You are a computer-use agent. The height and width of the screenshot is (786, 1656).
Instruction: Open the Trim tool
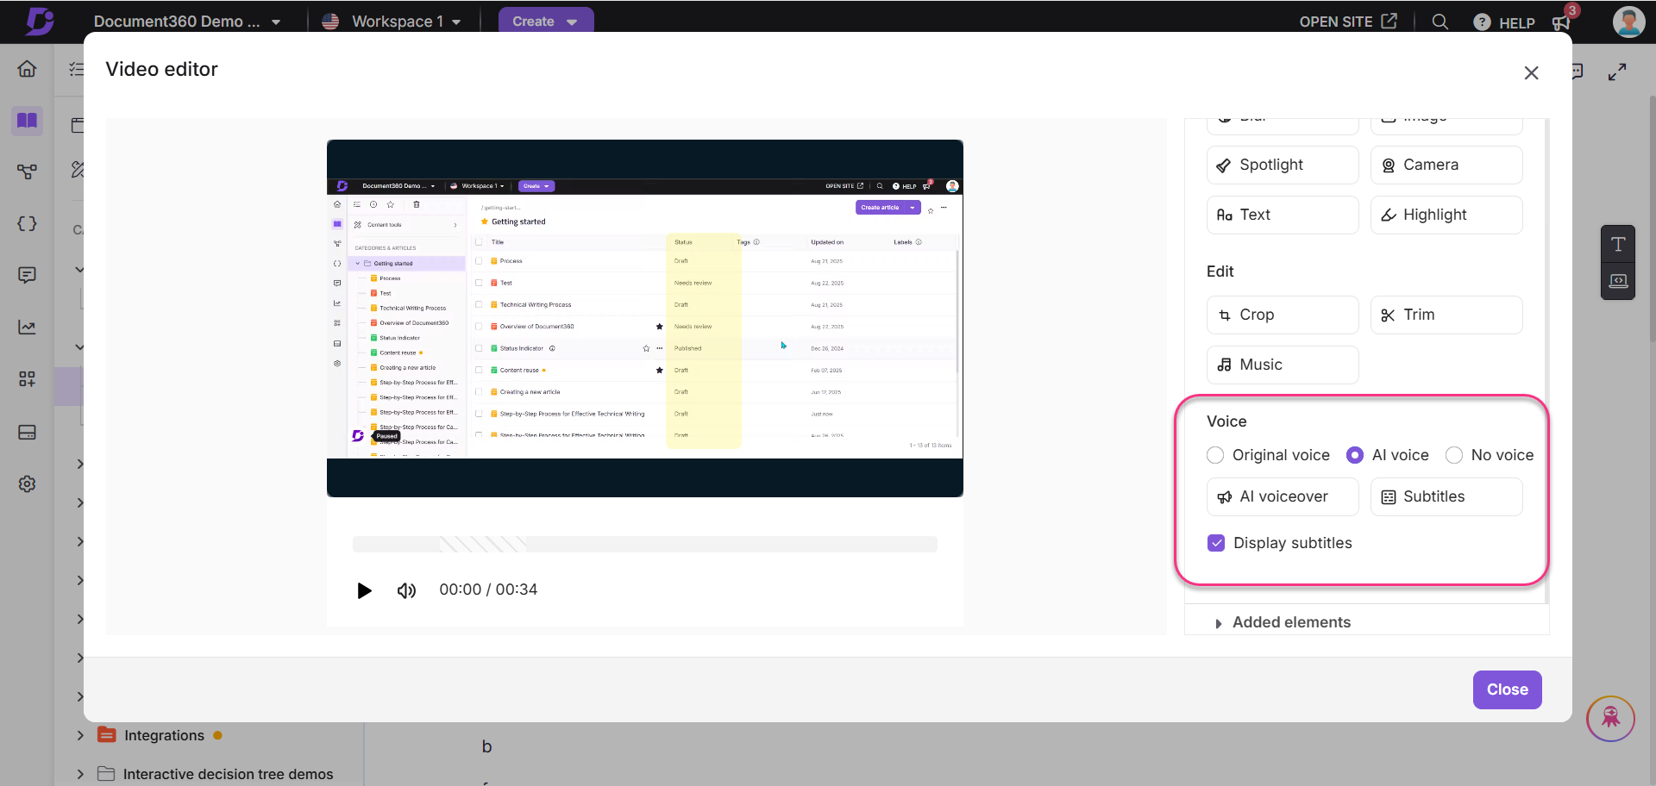(x=1446, y=315)
